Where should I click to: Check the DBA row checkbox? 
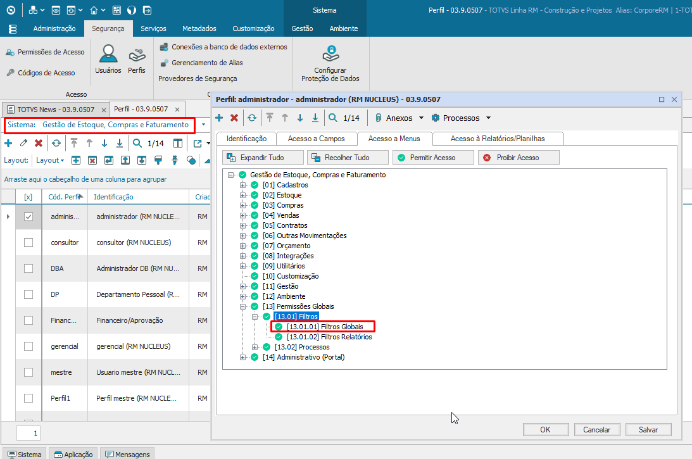28,268
